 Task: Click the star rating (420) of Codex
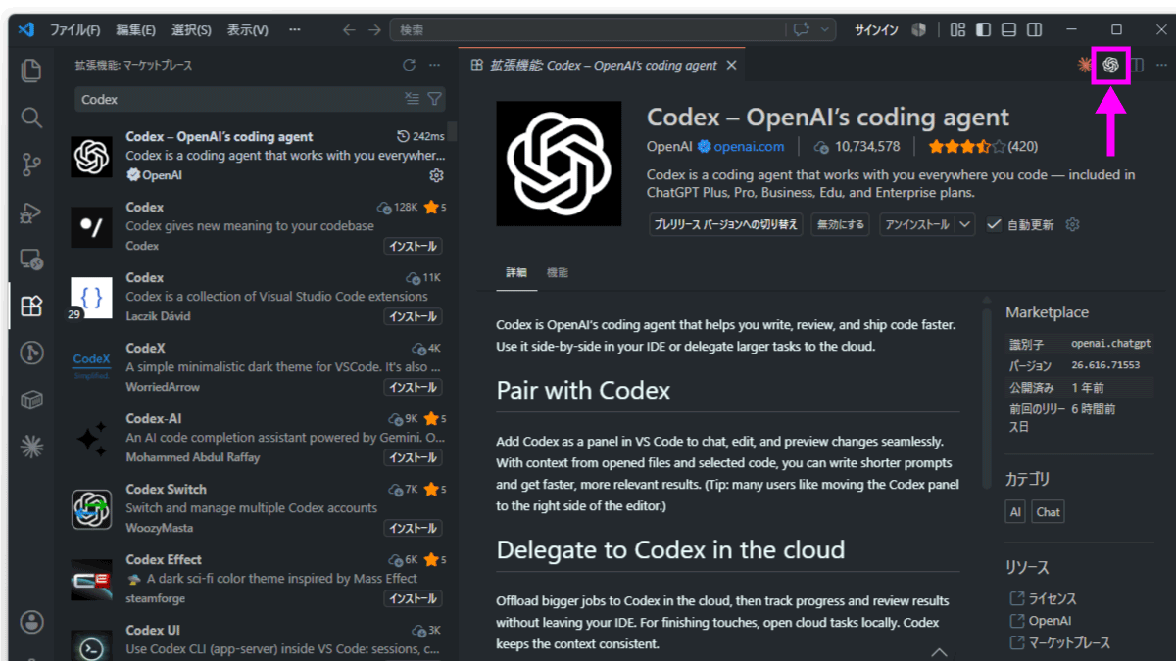click(x=983, y=147)
